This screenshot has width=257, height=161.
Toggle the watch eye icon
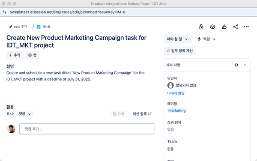(x=212, y=27)
